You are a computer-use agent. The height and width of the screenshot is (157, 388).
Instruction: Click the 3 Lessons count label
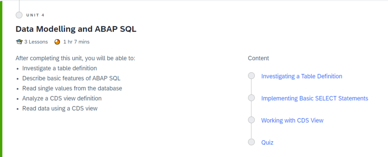[x=36, y=42]
